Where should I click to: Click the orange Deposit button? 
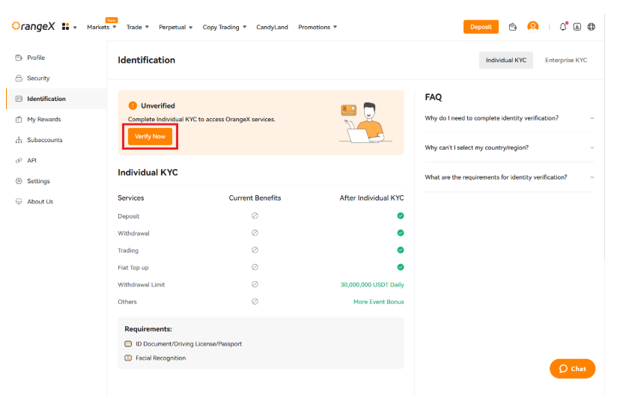click(x=481, y=27)
